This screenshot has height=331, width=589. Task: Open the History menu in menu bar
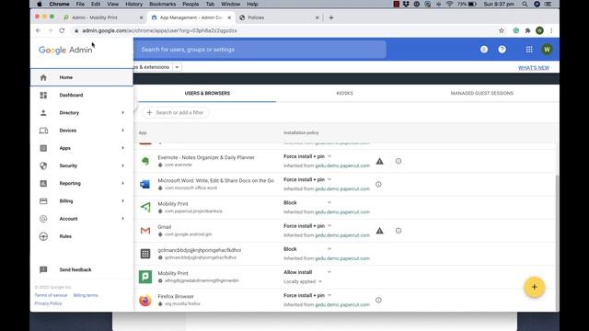click(x=133, y=4)
